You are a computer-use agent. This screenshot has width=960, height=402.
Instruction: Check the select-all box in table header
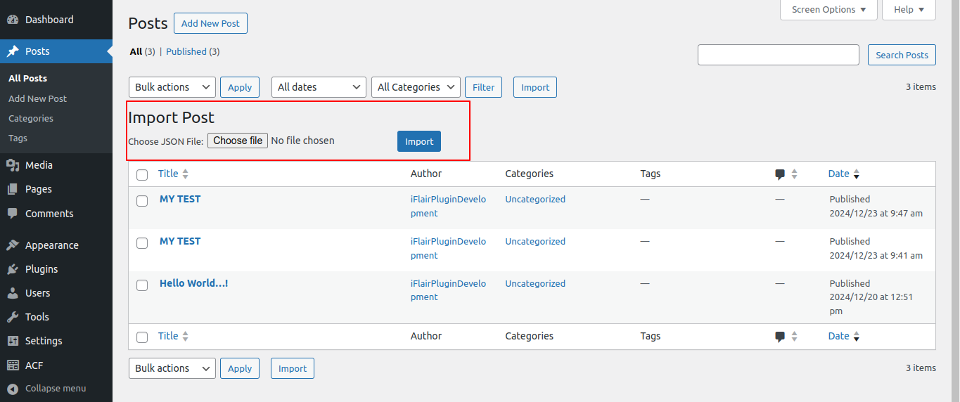(x=142, y=174)
